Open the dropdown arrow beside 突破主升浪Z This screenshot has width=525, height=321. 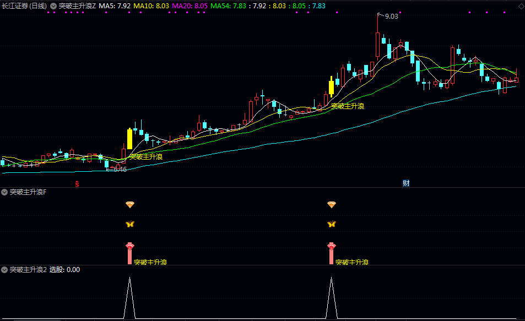click(53, 6)
